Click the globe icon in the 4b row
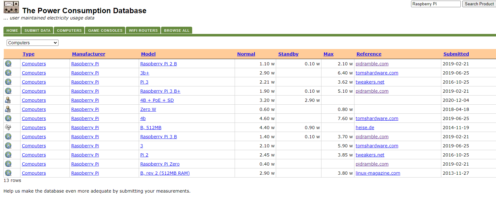Viewport: 496px width, 197px height. (x=8, y=118)
